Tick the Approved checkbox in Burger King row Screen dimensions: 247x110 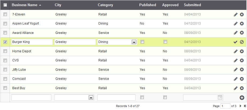(x=165, y=42)
